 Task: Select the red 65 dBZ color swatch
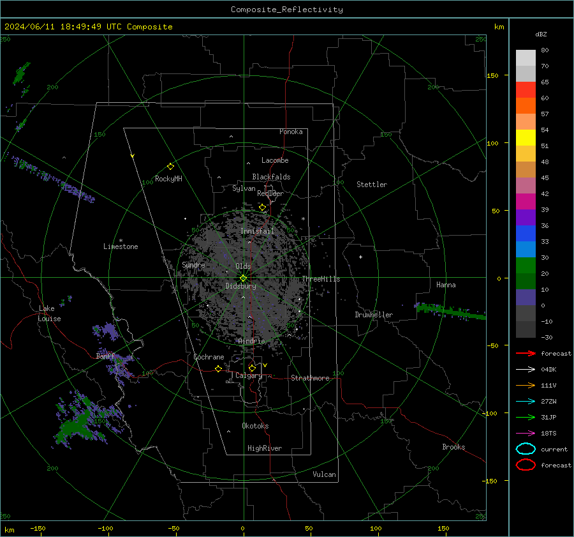tap(526, 90)
